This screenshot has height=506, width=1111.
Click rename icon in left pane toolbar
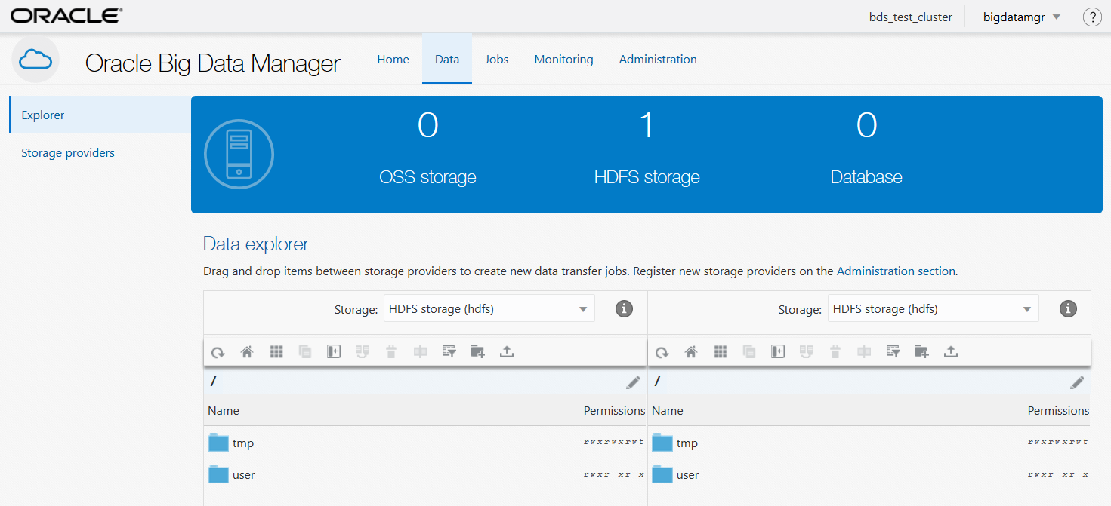tap(421, 351)
